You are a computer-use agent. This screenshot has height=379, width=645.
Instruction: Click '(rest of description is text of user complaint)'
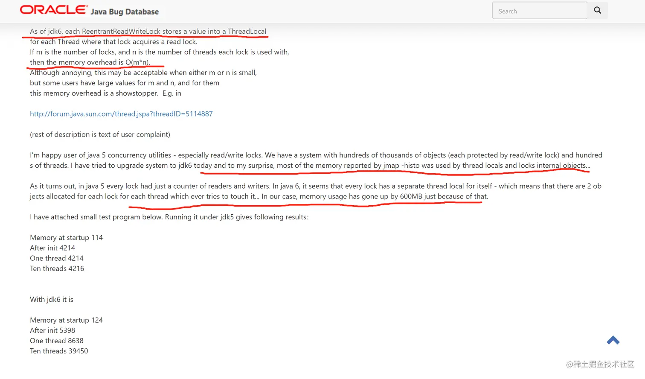click(100, 134)
